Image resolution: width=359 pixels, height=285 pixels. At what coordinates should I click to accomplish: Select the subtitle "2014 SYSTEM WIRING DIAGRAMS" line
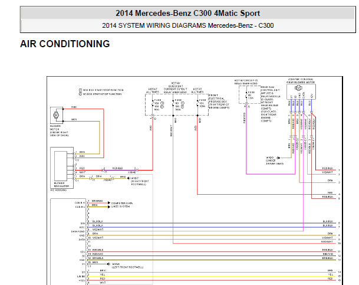click(187, 25)
